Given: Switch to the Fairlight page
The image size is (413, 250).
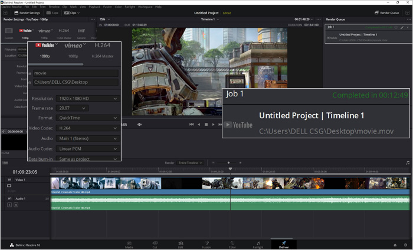Looking at the screenshot, I should point(258,245).
